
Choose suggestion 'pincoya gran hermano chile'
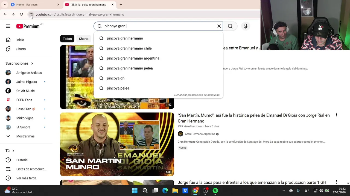tap(158, 48)
